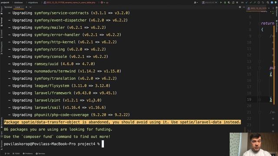Open terminal settings gear icon
278x156 pixels.
pyautogui.click(x=240, y=7)
